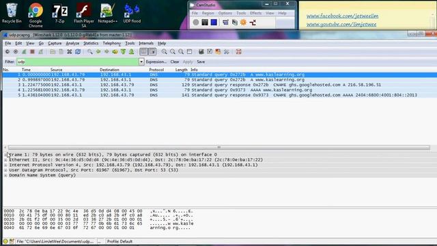
Task: Restart the capture toolbar icon
Action: [41, 52]
